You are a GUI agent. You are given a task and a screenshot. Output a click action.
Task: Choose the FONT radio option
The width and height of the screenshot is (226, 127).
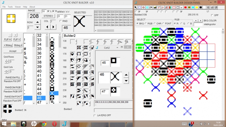(164, 24)
